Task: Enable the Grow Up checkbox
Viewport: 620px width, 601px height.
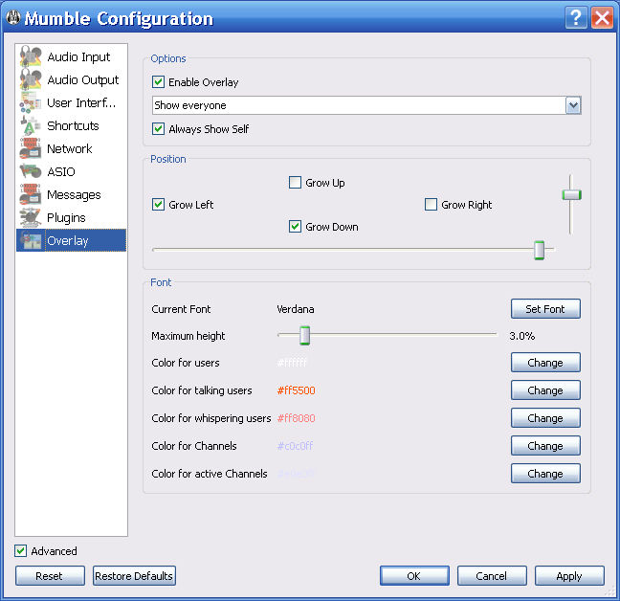Action: pyautogui.click(x=295, y=183)
